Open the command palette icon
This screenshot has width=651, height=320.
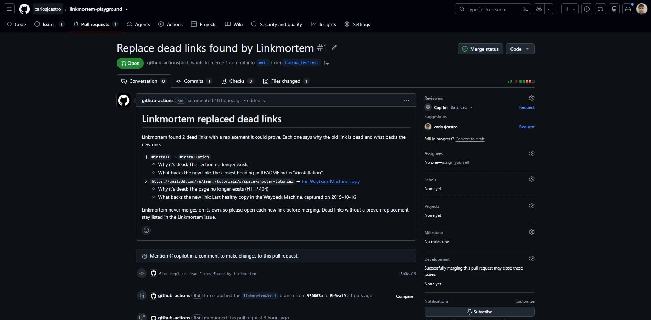point(525,9)
